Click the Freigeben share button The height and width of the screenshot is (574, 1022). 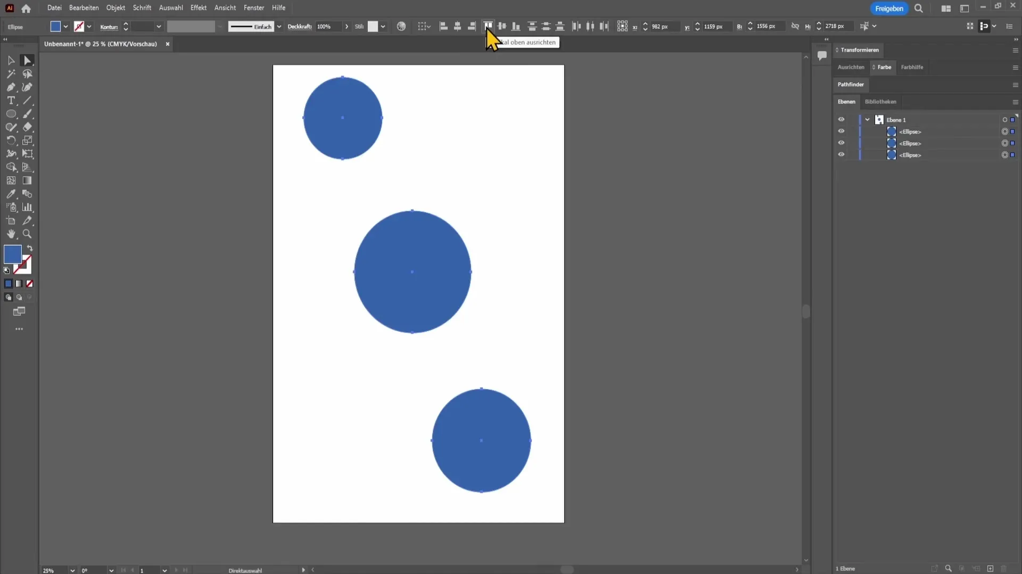click(x=889, y=9)
